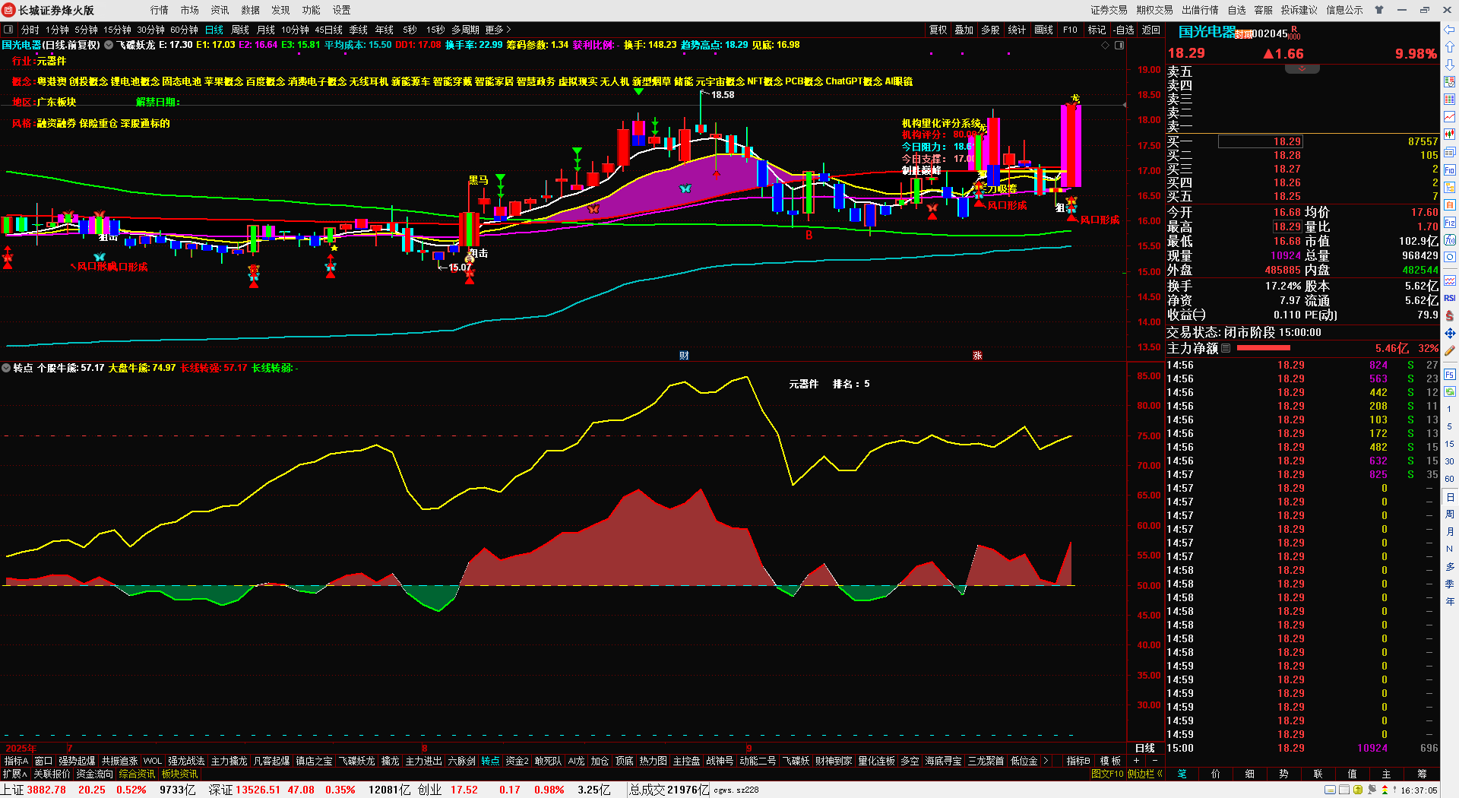Viewport: 1459px width, 798px height.
Task: Click the down arrow next-stock icon in sidebar
Action: (x=1450, y=64)
